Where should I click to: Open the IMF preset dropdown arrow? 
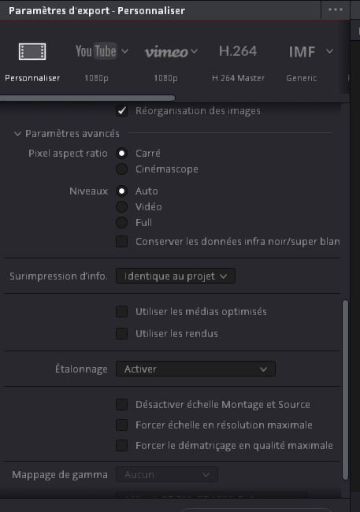(x=329, y=51)
